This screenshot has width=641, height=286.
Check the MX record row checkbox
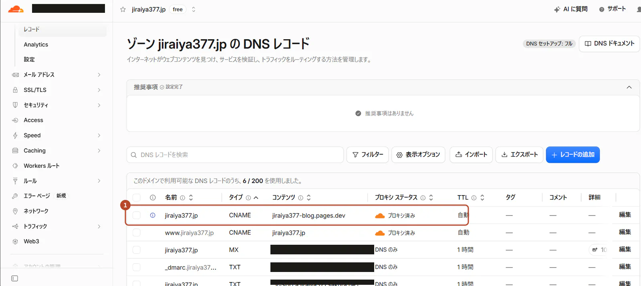pos(137,250)
